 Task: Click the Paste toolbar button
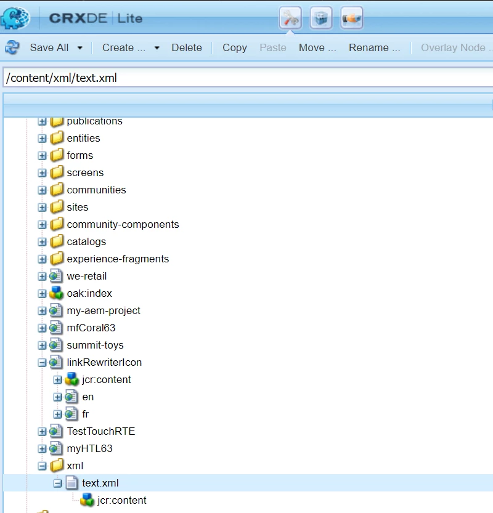pyautogui.click(x=272, y=48)
